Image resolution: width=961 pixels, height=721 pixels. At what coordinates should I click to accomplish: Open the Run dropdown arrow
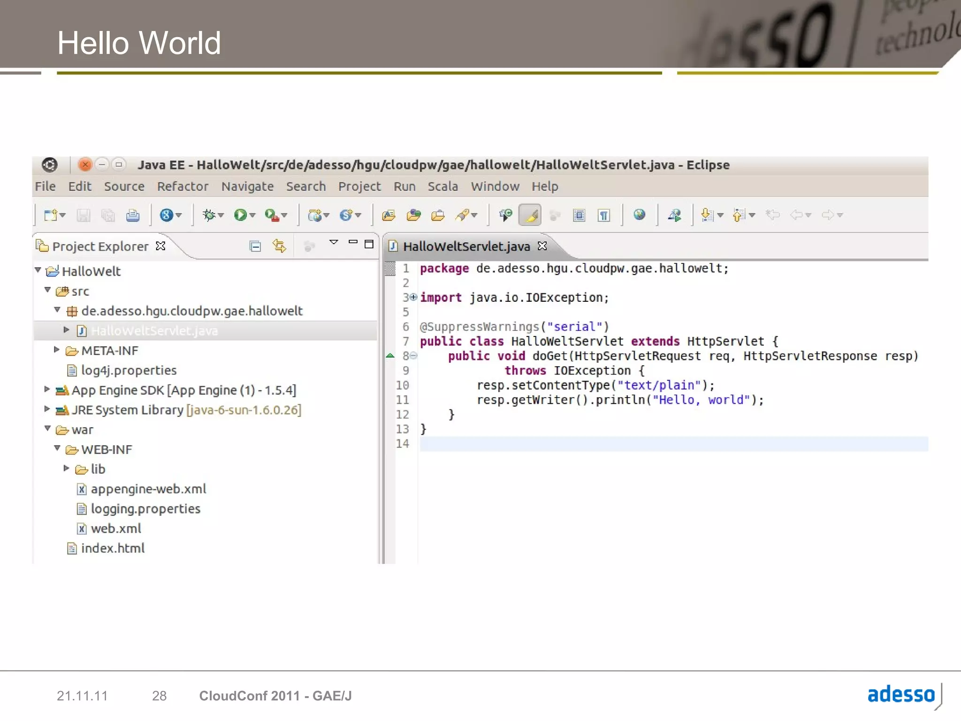point(252,215)
